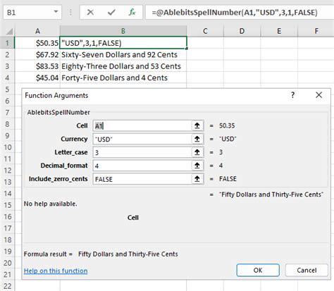Click the Currency argument input field
The height and width of the screenshot is (291, 334).
[x=142, y=139]
